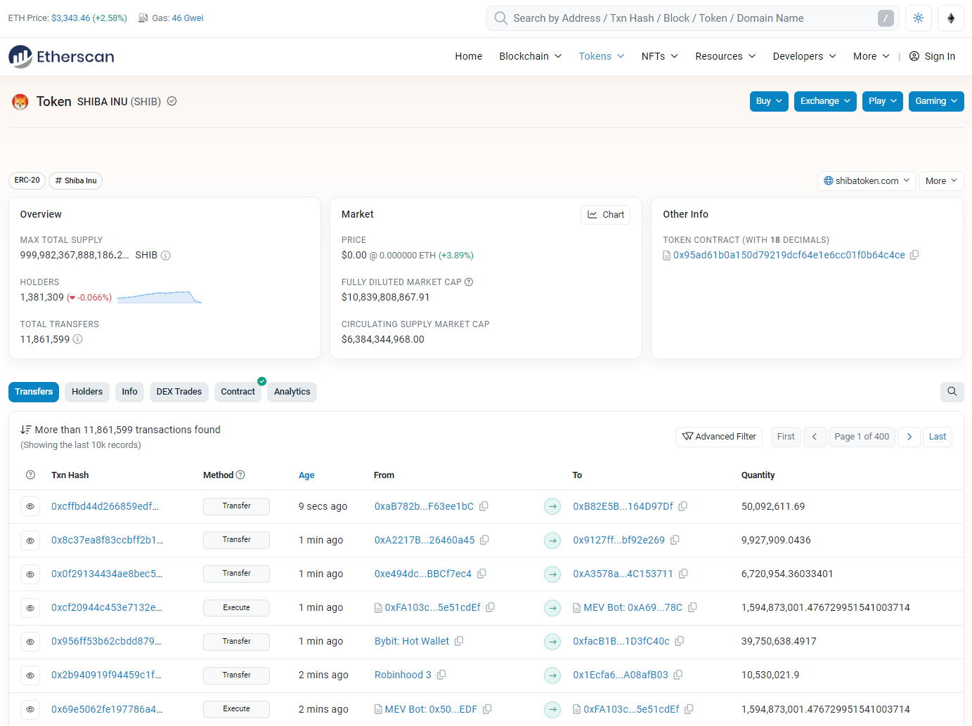Copy the Bybit: Hot Wallet address

[x=459, y=641]
